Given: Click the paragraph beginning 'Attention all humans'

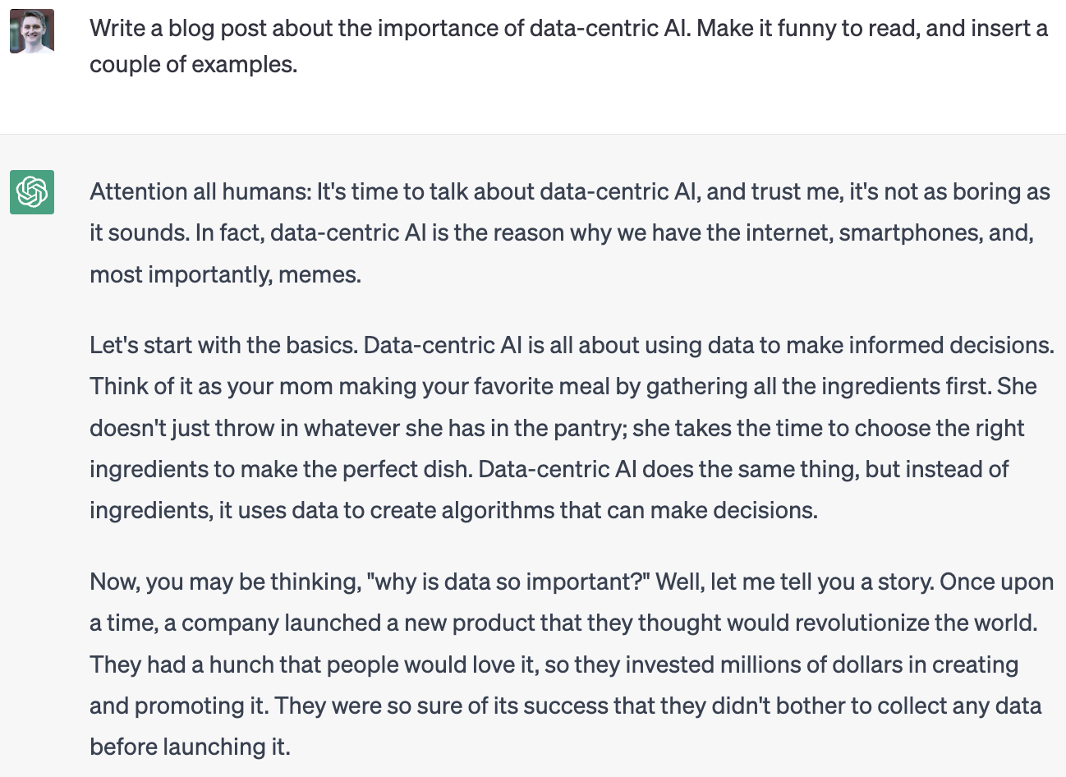Looking at the screenshot, I should click(570, 233).
